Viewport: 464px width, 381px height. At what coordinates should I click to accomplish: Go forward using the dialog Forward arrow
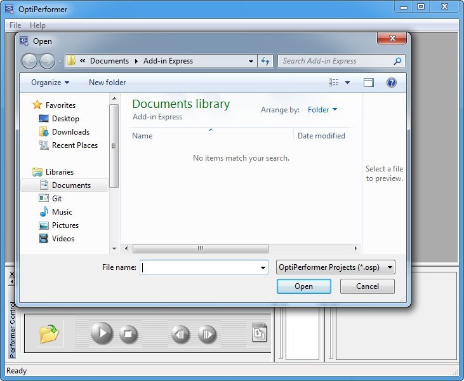(x=47, y=62)
